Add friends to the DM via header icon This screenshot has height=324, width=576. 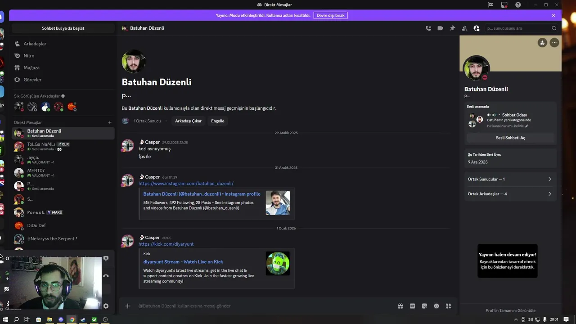464,28
